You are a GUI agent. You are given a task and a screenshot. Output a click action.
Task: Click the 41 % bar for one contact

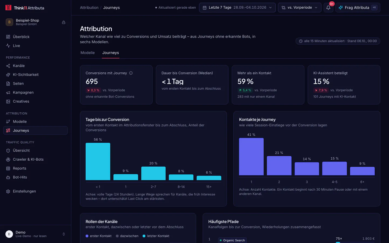[x=251, y=157]
